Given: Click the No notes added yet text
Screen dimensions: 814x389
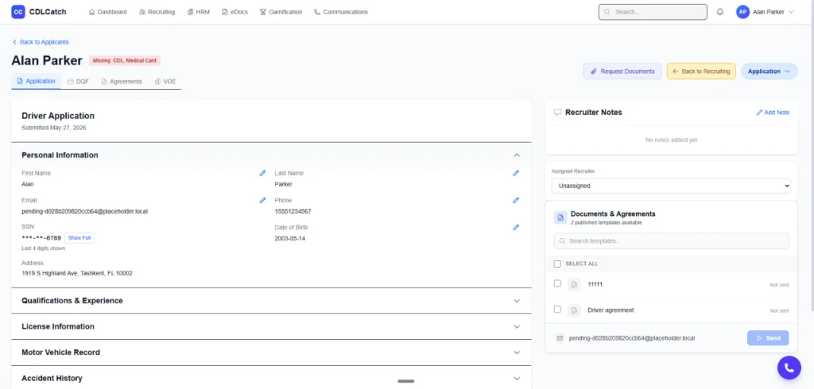Looking at the screenshot, I should [671, 140].
